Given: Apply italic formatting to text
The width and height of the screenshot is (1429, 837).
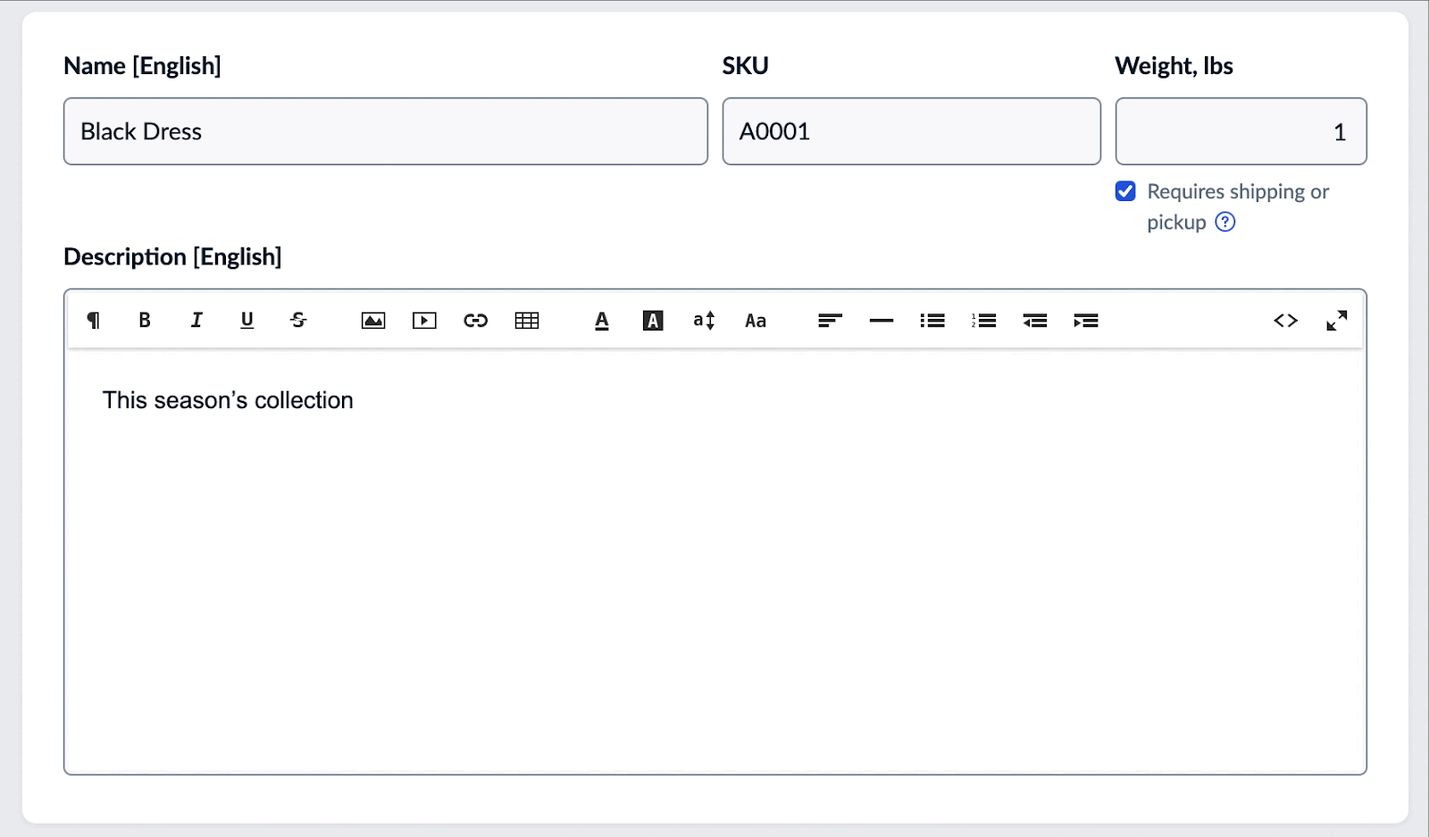Looking at the screenshot, I should (x=196, y=321).
